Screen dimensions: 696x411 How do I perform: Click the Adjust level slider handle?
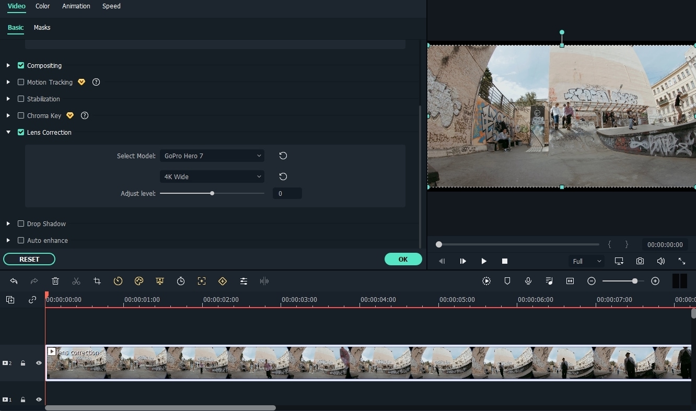(x=212, y=193)
